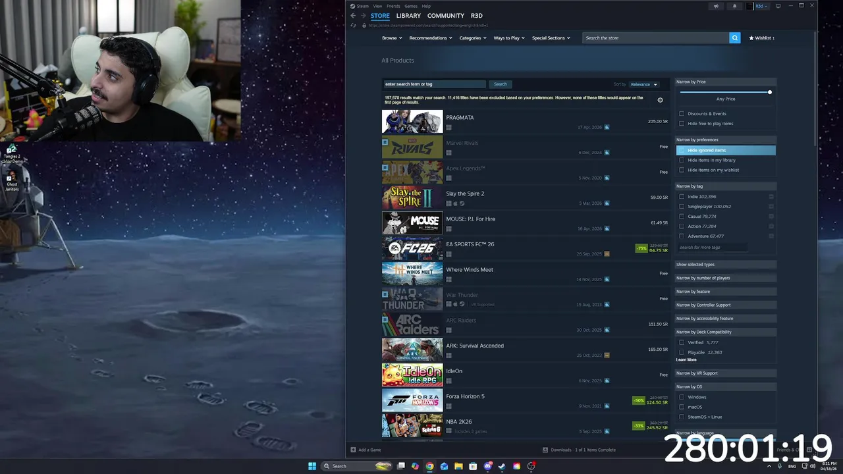Image resolution: width=843 pixels, height=474 pixels.
Task: Open Steam from the taskbar
Action: point(502,466)
